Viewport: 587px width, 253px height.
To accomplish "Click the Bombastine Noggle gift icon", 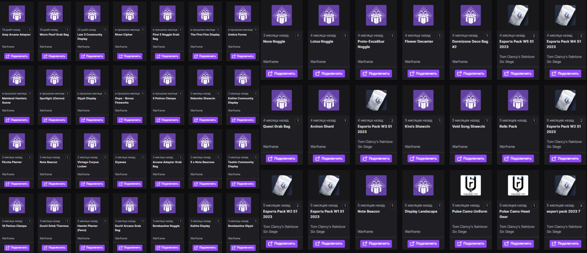I will click(167, 205).
